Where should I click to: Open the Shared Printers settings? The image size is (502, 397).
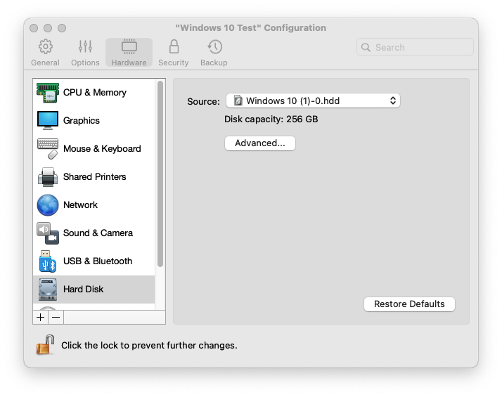click(94, 177)
